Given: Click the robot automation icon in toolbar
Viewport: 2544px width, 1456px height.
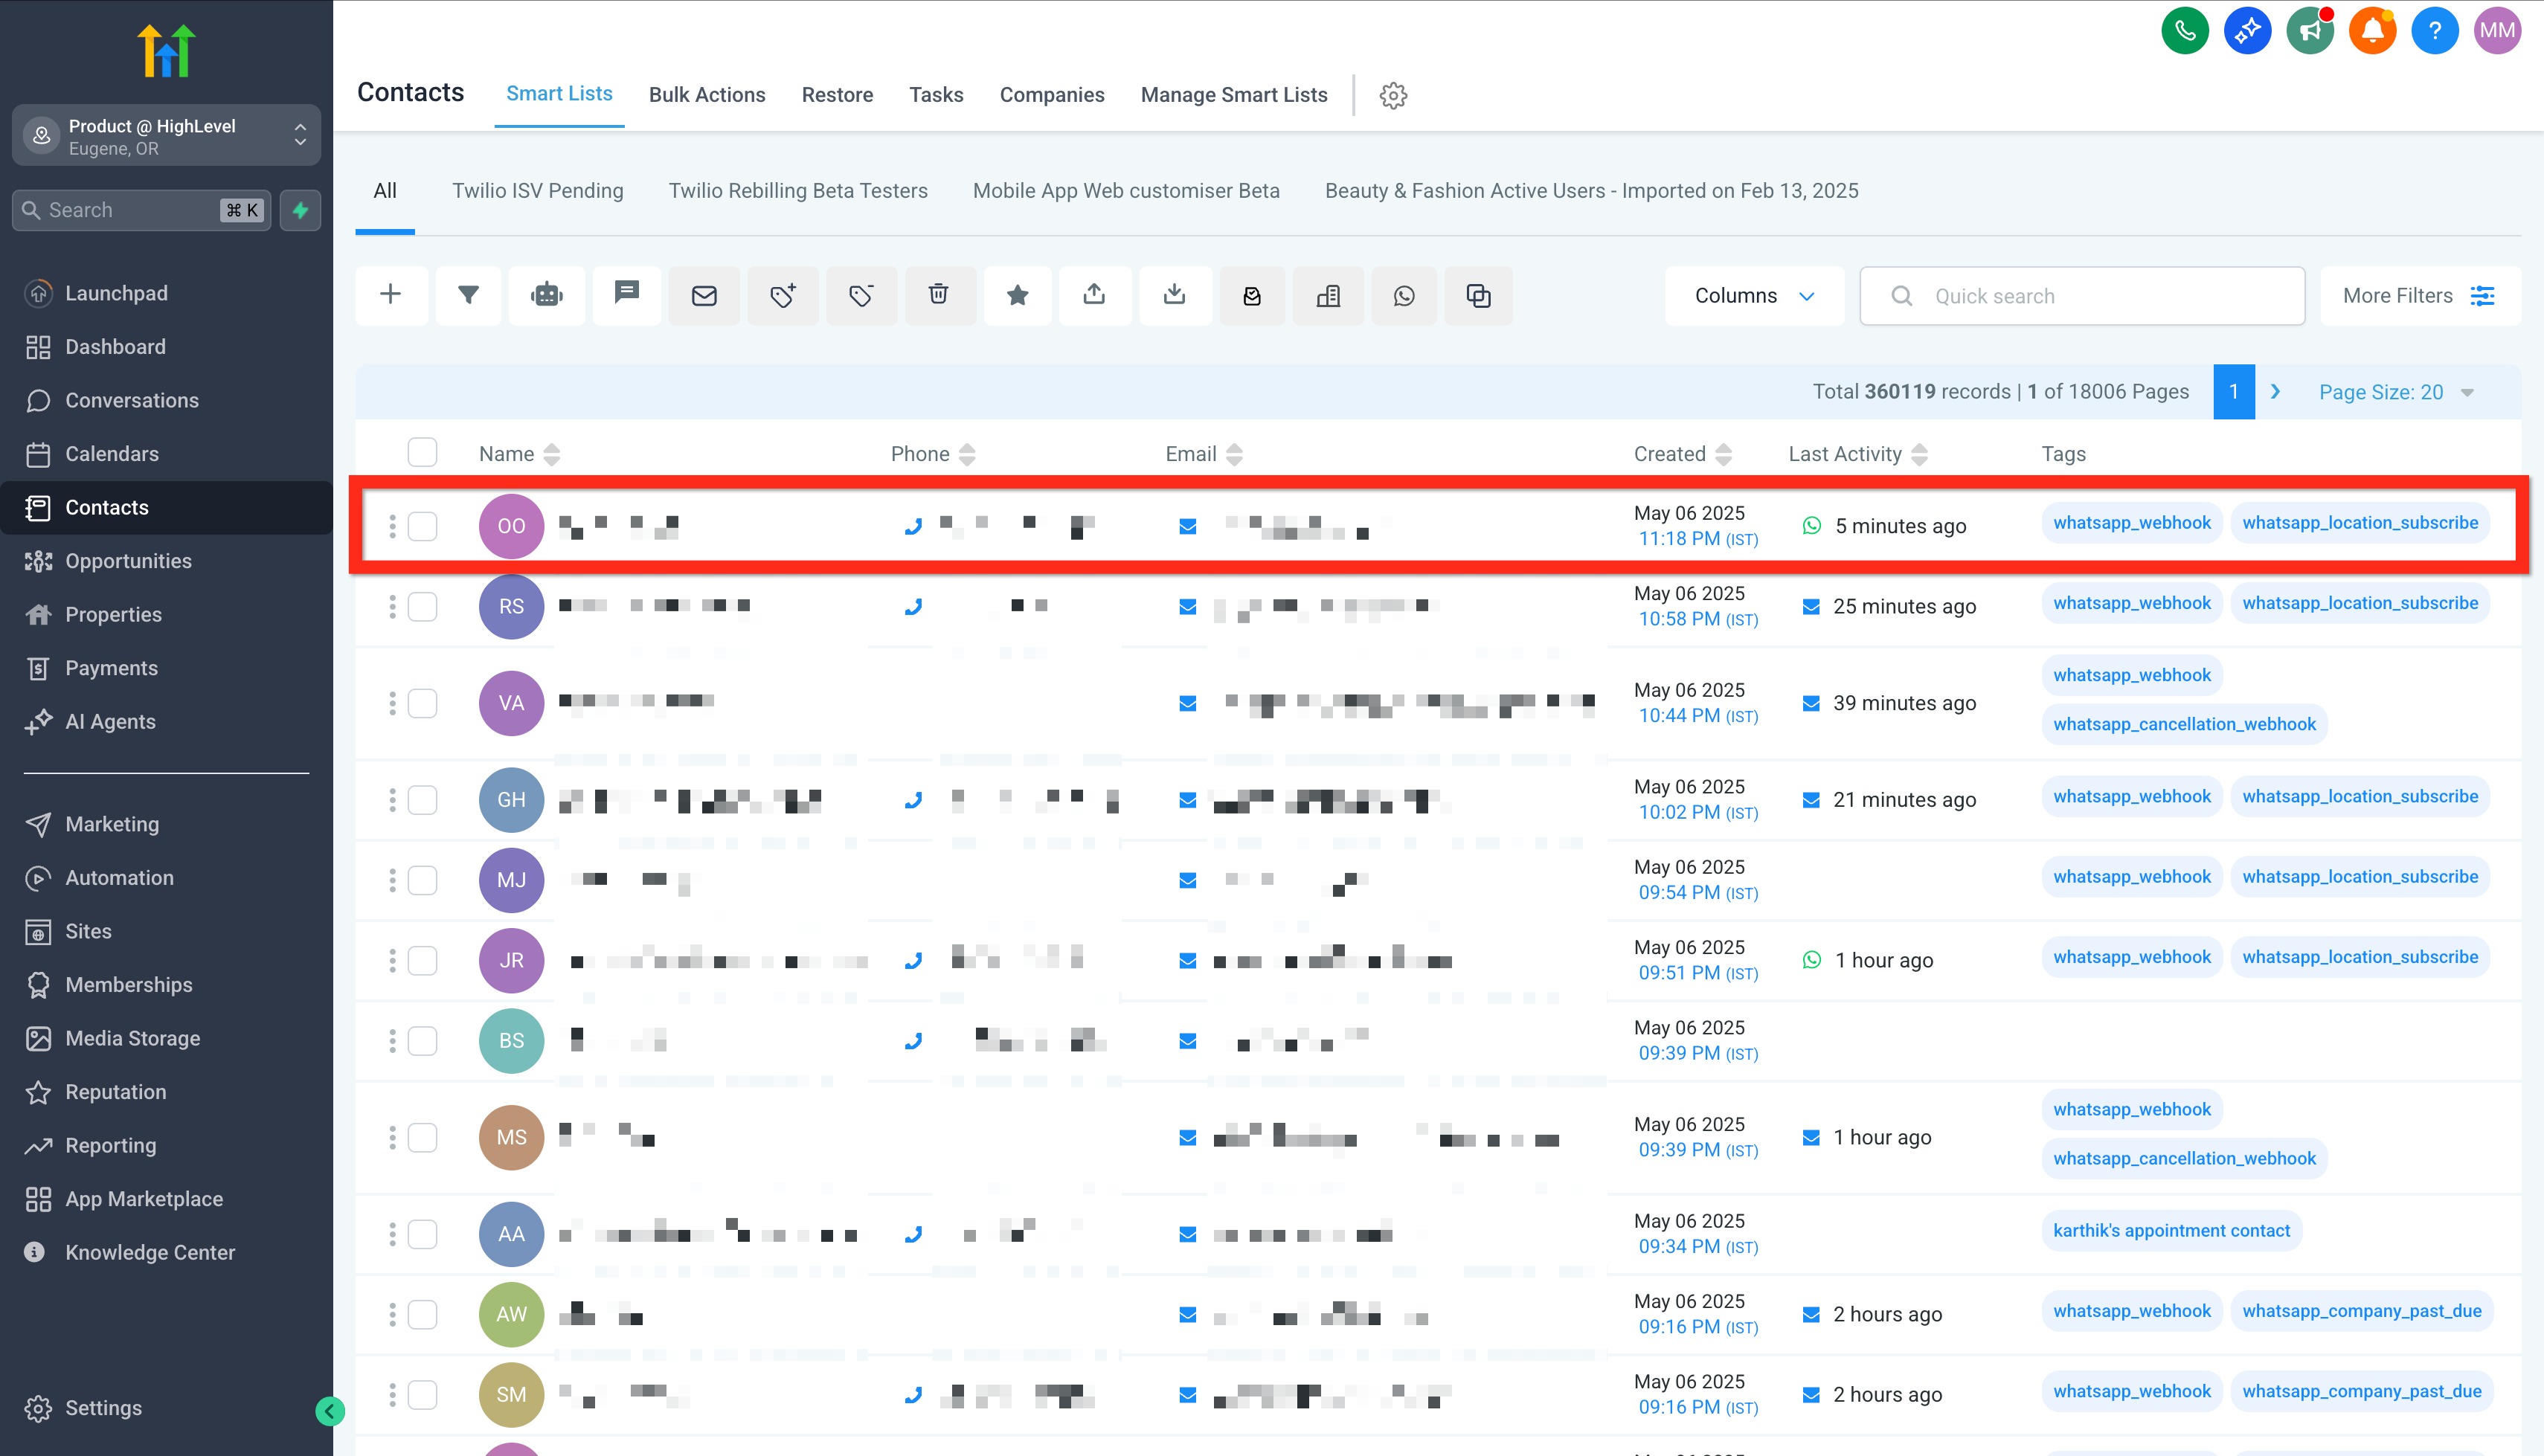Looking at the screenshot, I should pos(547,295).
